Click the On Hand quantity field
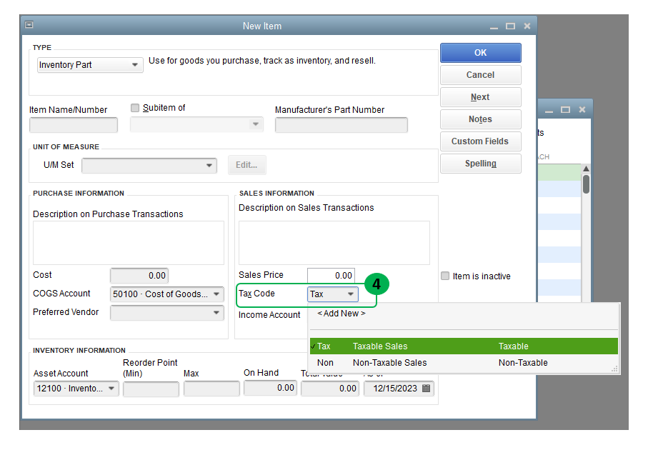 [x=270, y=388]
